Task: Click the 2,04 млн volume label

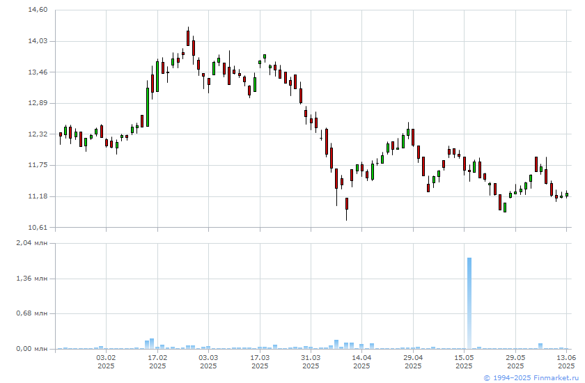Action: coord(32,243)
